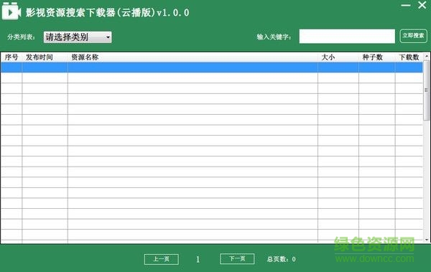Click the scrollbar up arrow
The width and height of the screenshot is (431, 272).
point(427,56)
